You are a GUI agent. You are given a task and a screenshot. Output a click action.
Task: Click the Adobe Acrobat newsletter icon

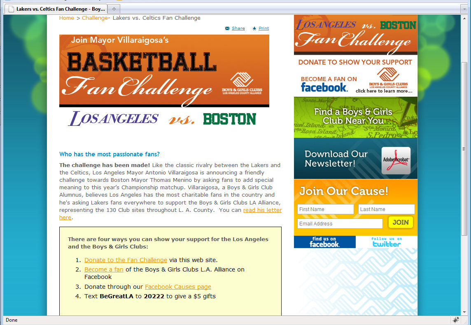pyautogui.click(x=396, y=160)
